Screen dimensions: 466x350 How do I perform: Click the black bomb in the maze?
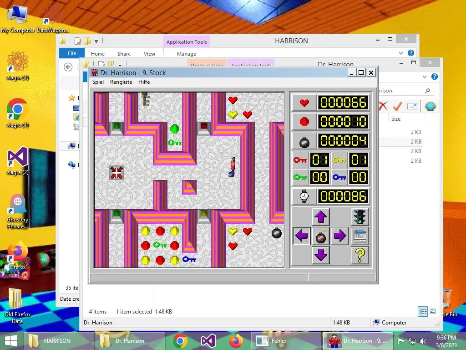tap(276, 233)
